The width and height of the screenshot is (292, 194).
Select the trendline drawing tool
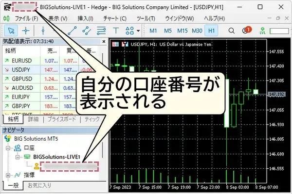pyautogui.click(x=72, y=31)
